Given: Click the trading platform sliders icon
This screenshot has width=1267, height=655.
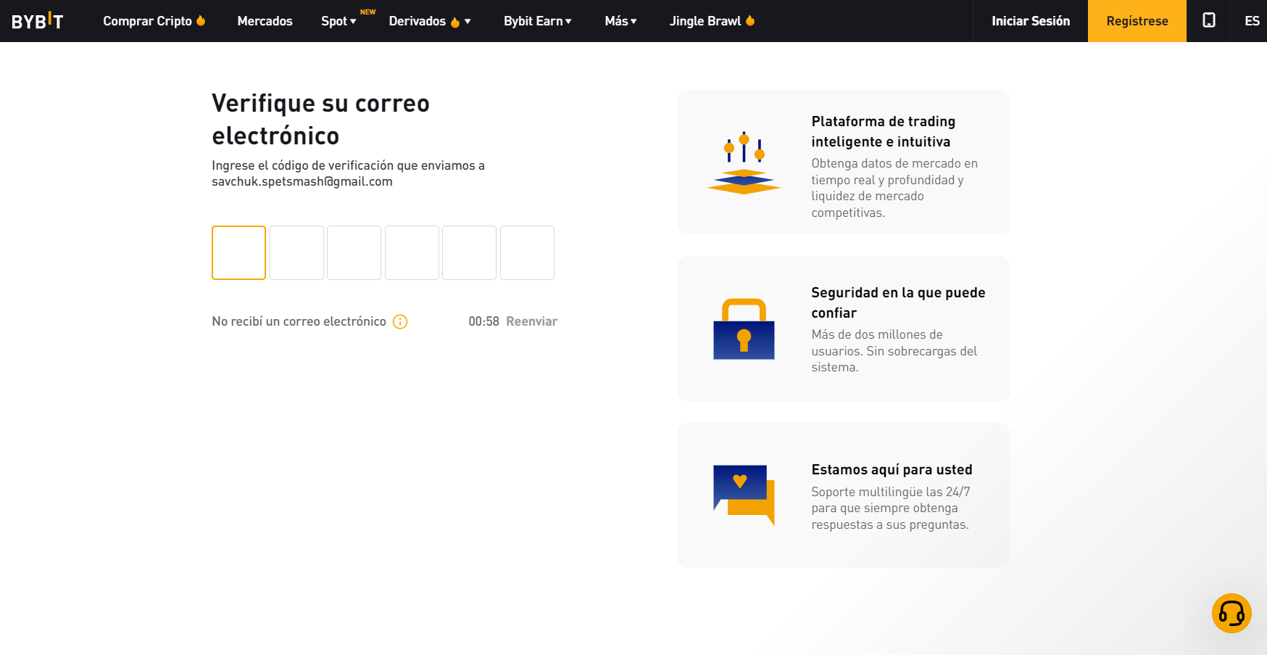Looking at the screenshot, I should pyautogui.click(x=744, y=162).
